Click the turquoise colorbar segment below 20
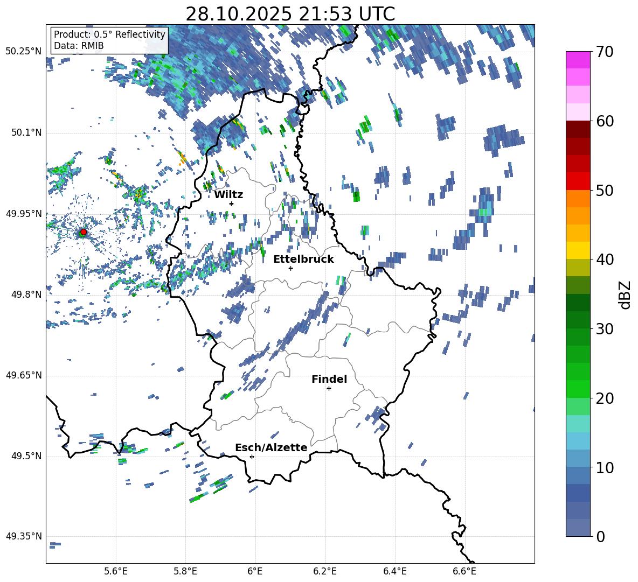 coord(578,424)
